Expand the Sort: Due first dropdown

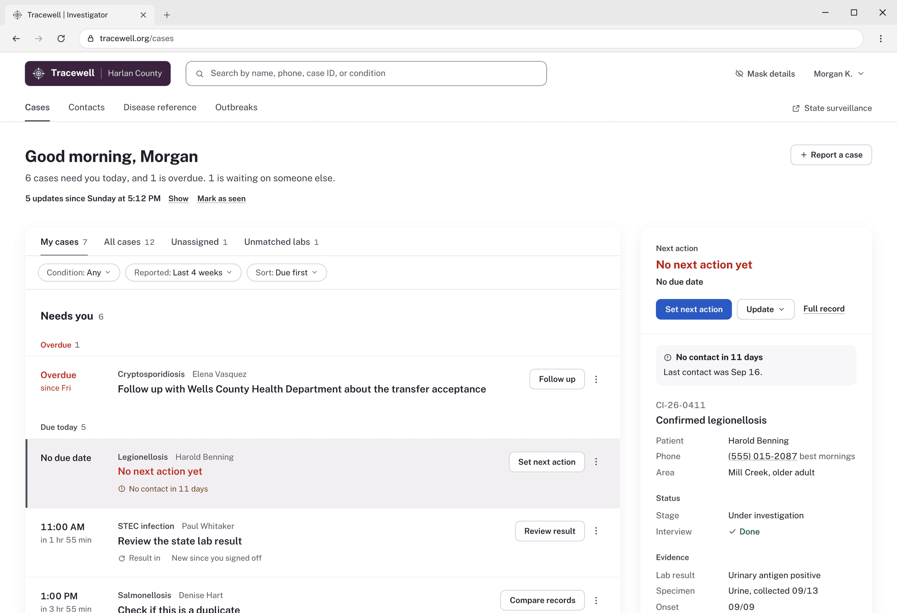[x=286, y=272]
